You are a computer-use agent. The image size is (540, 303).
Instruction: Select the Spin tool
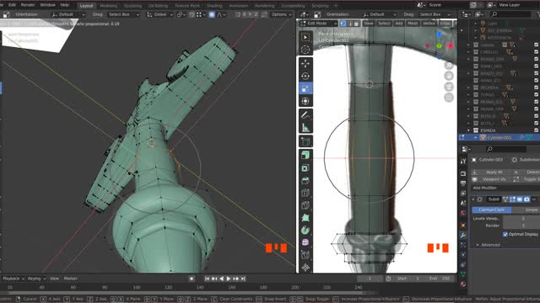click(305, 230)
